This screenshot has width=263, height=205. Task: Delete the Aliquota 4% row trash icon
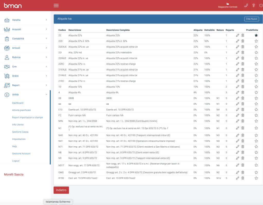243,92
